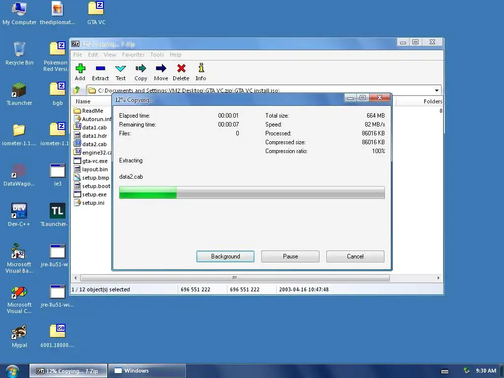
Task: Open the Tools menu in 7-Zip
Action: pyautogui.click(x=157, y=55)
